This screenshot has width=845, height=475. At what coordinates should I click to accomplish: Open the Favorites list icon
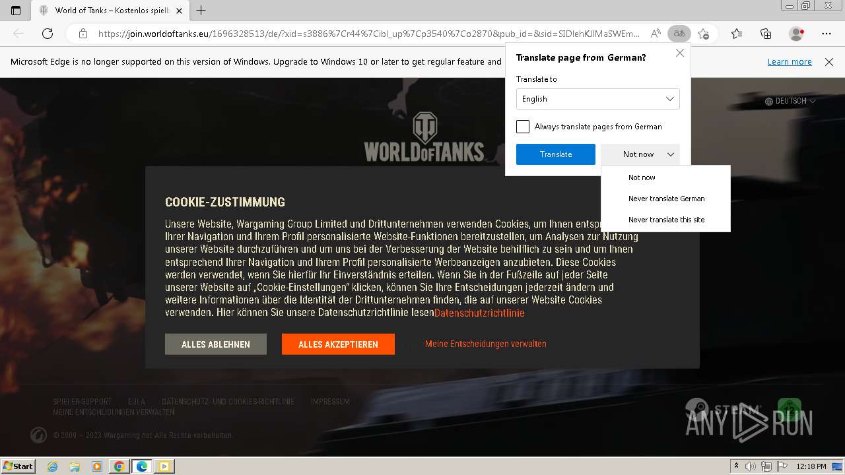click(x=737, y=34)
